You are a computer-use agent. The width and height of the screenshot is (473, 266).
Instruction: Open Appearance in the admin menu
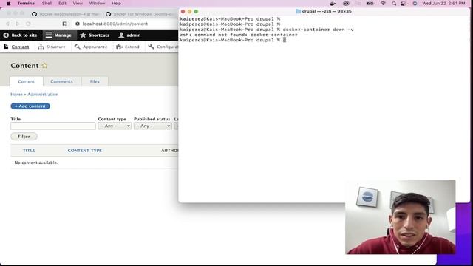coord(91,47)
